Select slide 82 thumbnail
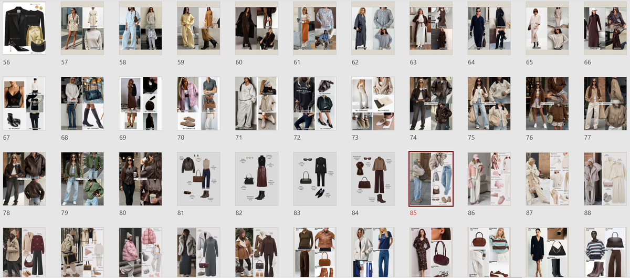Screen dimensions: 630x278 pyautogui.click(x=257, y=179)
